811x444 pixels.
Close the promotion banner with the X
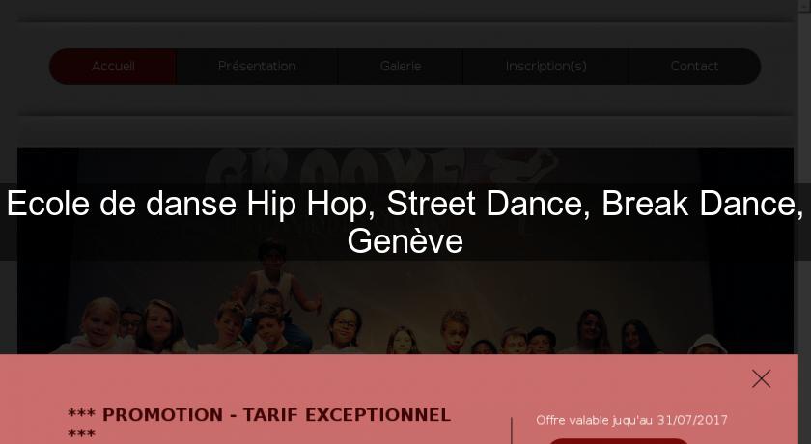(x=761, y=379)
